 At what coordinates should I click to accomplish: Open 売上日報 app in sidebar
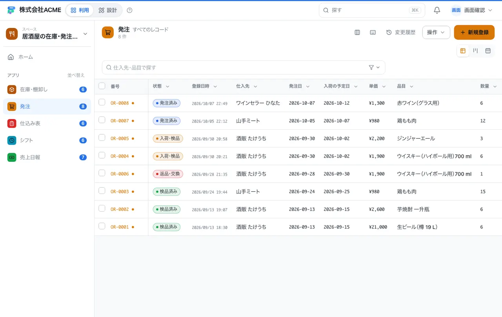click(x=47, y=157)
